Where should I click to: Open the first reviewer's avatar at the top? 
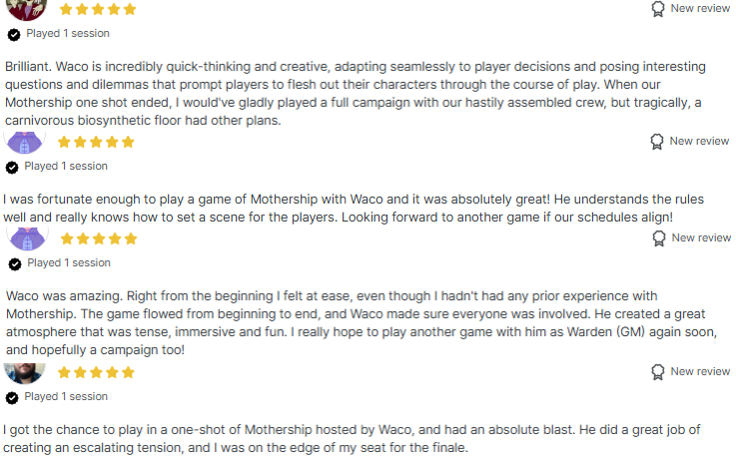click(x=25, y=7)
